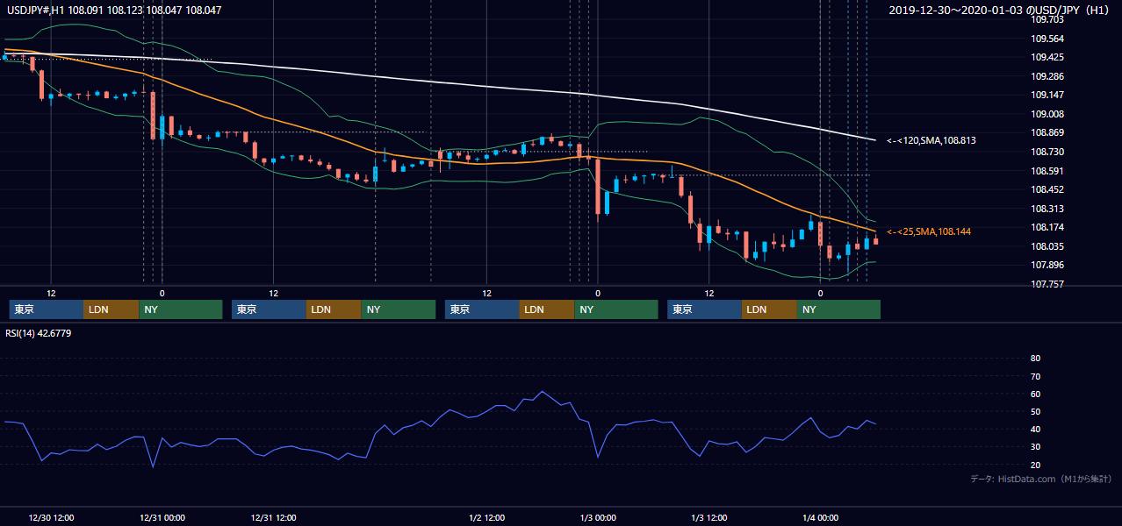This screenshot has width=1122, height=526.
Task: Click the USDJPY#,H1 chart title text
Action: (x=113, y=10)
